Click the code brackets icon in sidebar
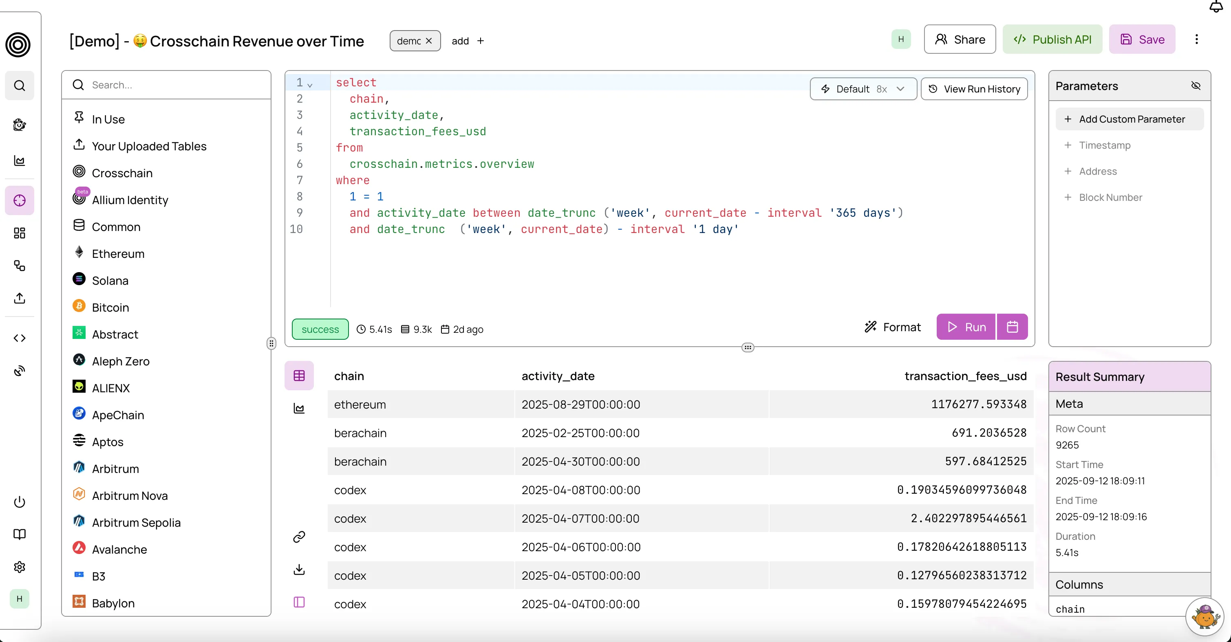1231x642 pixels. pyautogui.click(x=20, y=338)
